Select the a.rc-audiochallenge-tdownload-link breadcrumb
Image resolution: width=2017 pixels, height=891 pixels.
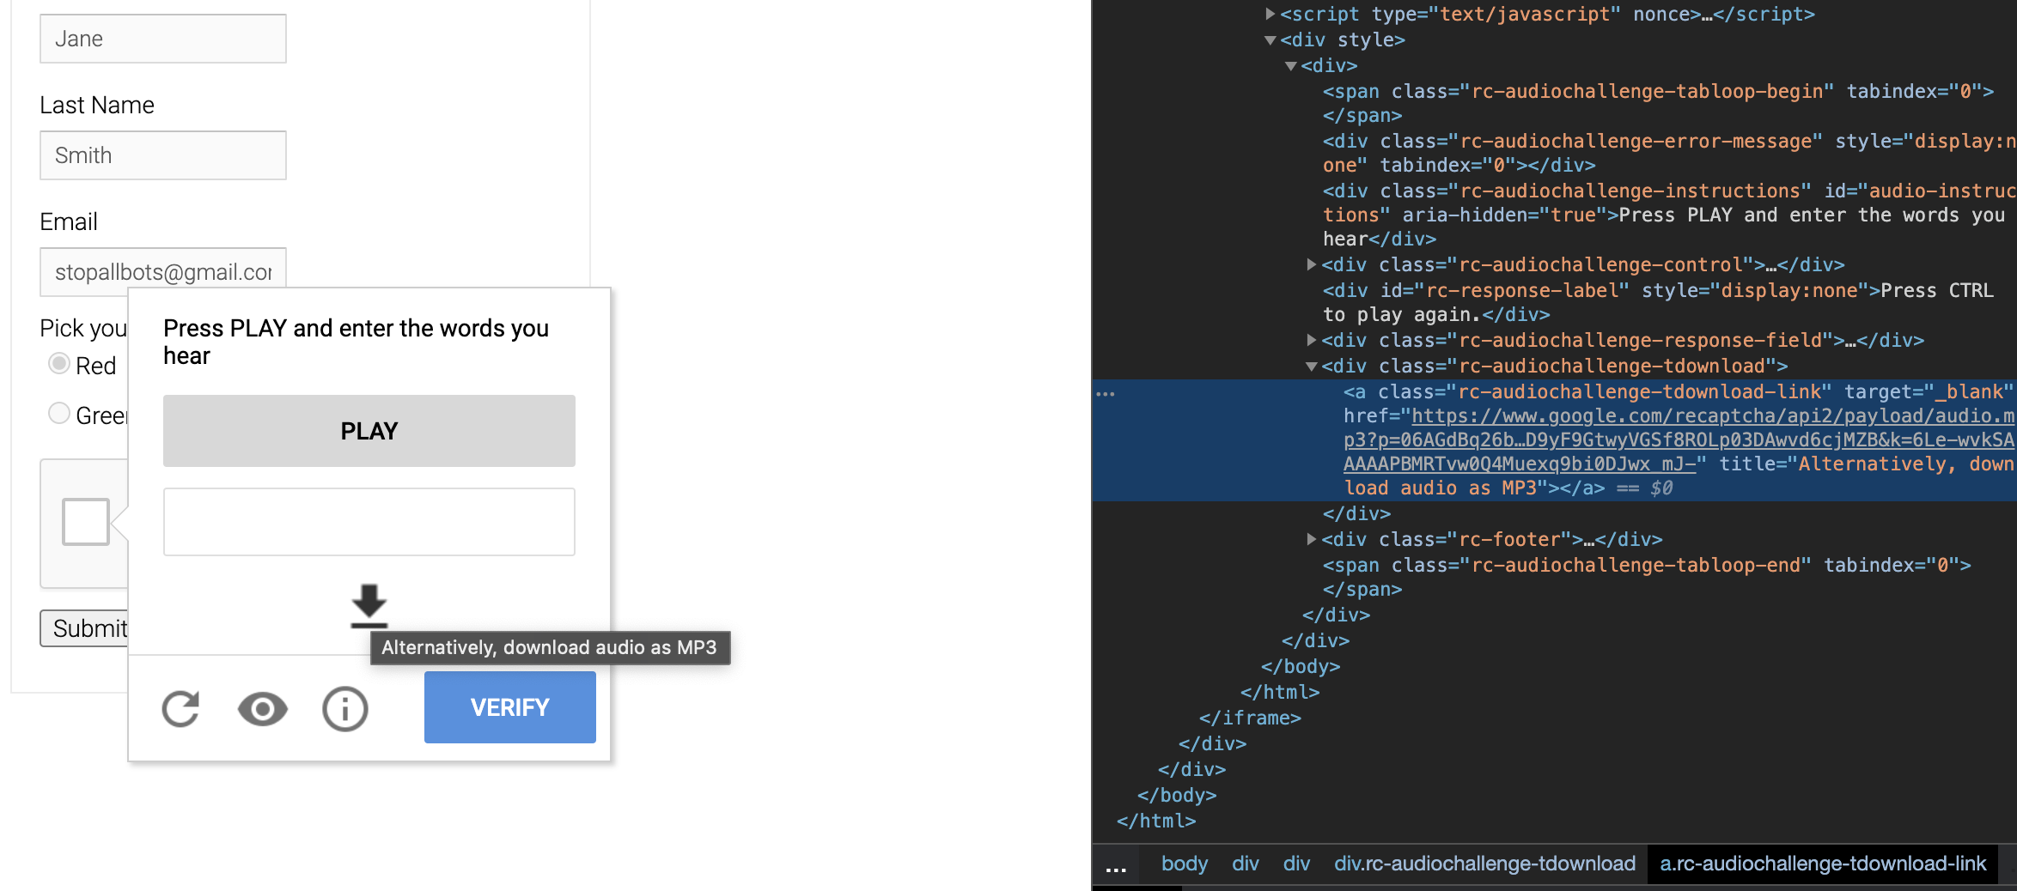pos(1823,864)
